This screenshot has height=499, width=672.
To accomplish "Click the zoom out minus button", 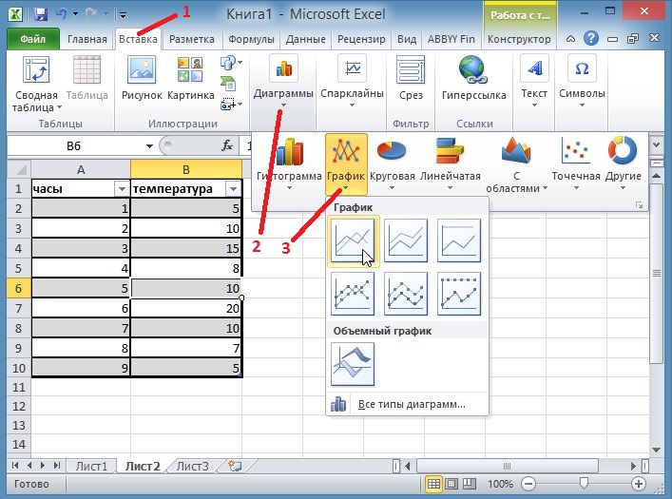I will point(528,485).
